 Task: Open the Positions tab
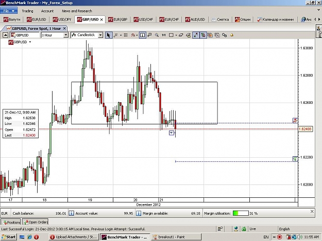click(11, 222)
